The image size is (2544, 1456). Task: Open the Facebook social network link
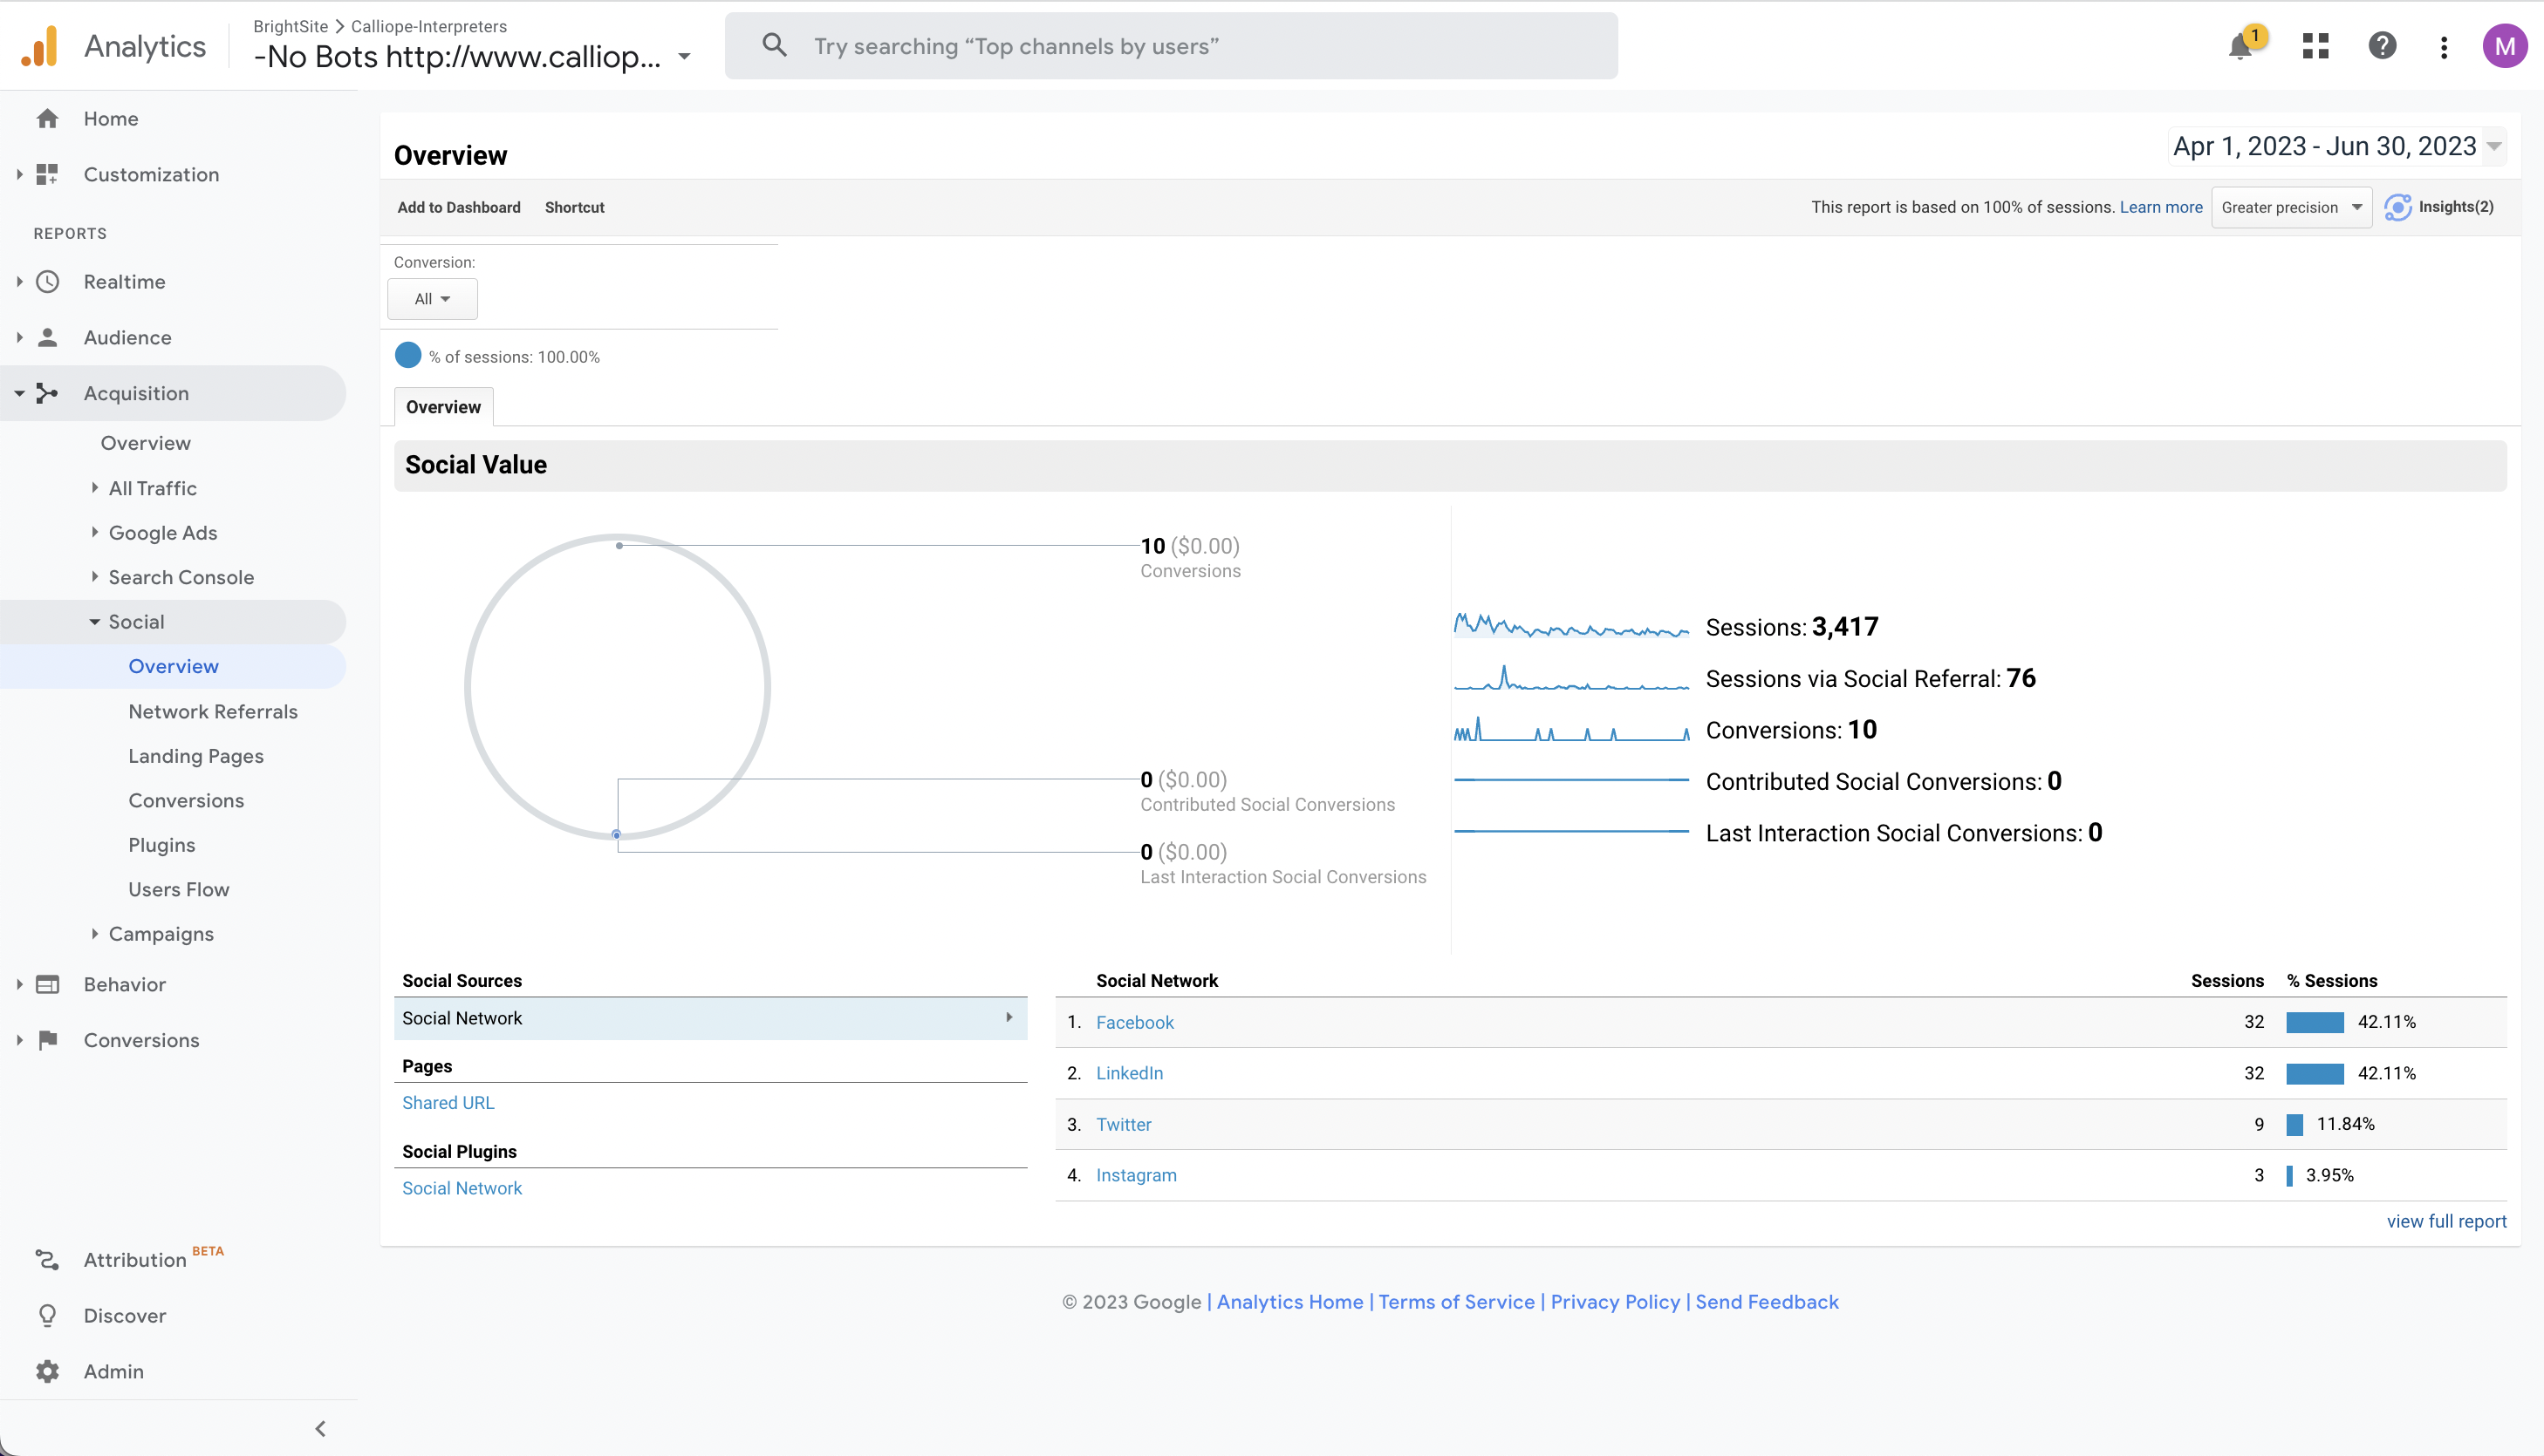[x=1134, y=1022]
